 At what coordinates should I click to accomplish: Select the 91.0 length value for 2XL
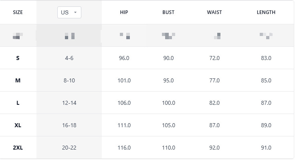coord(266,148)
